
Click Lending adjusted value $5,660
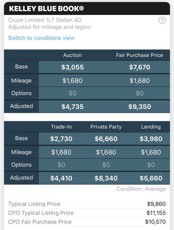pyautogui.click(x=151, y=178)
